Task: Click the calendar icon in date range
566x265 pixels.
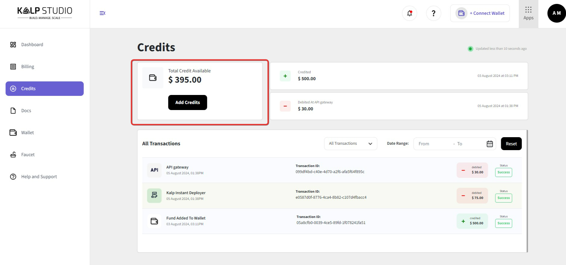Action: point(489,144)
